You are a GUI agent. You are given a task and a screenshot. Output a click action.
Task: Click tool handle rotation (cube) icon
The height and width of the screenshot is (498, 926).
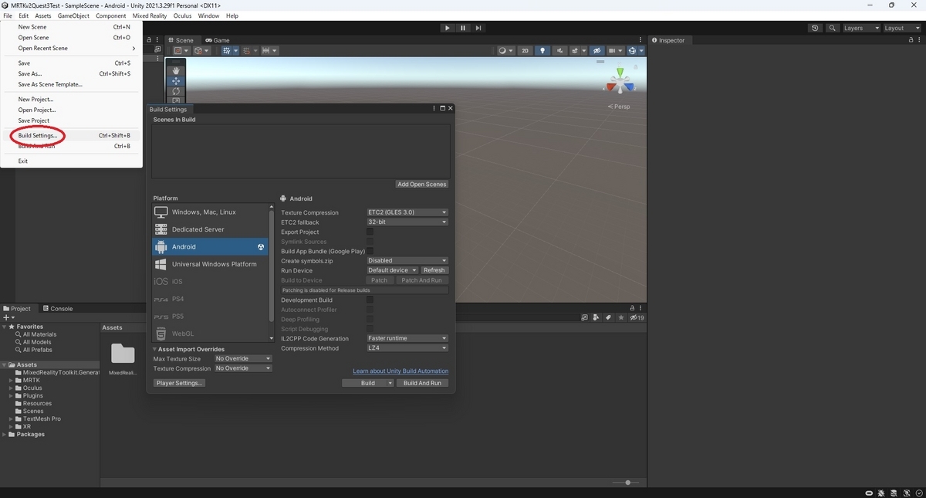click(201, 51)
